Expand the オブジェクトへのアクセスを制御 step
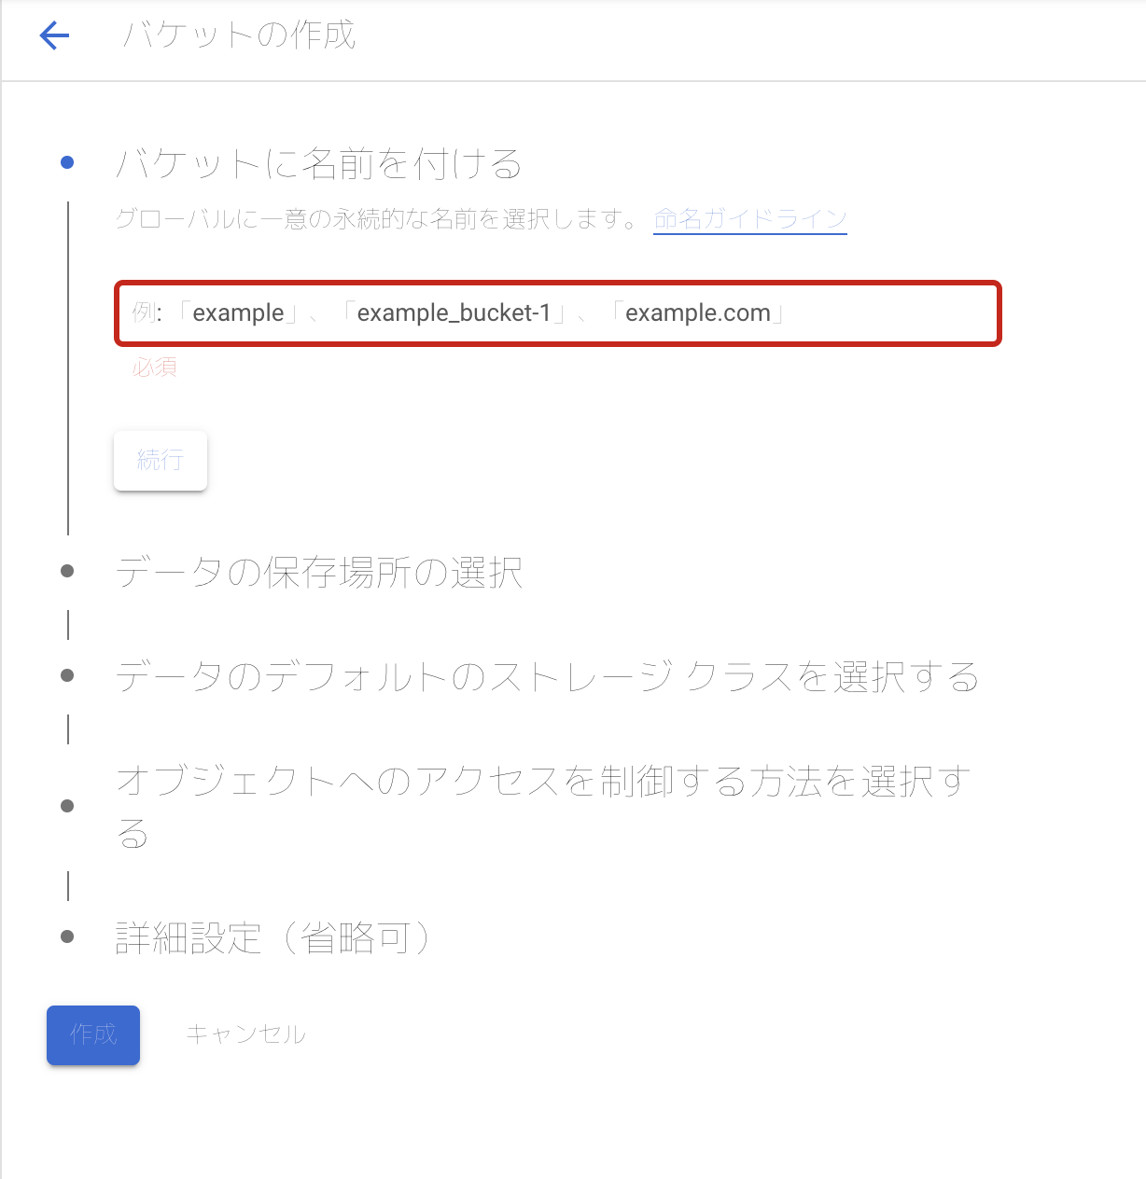This screenshot has height=1179, width=1146. pos(542,806)
